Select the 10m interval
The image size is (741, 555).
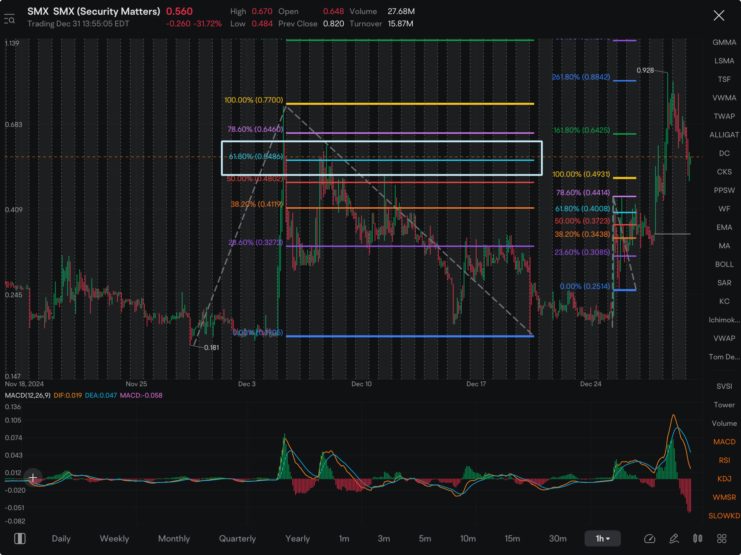[x=468, y=539]
